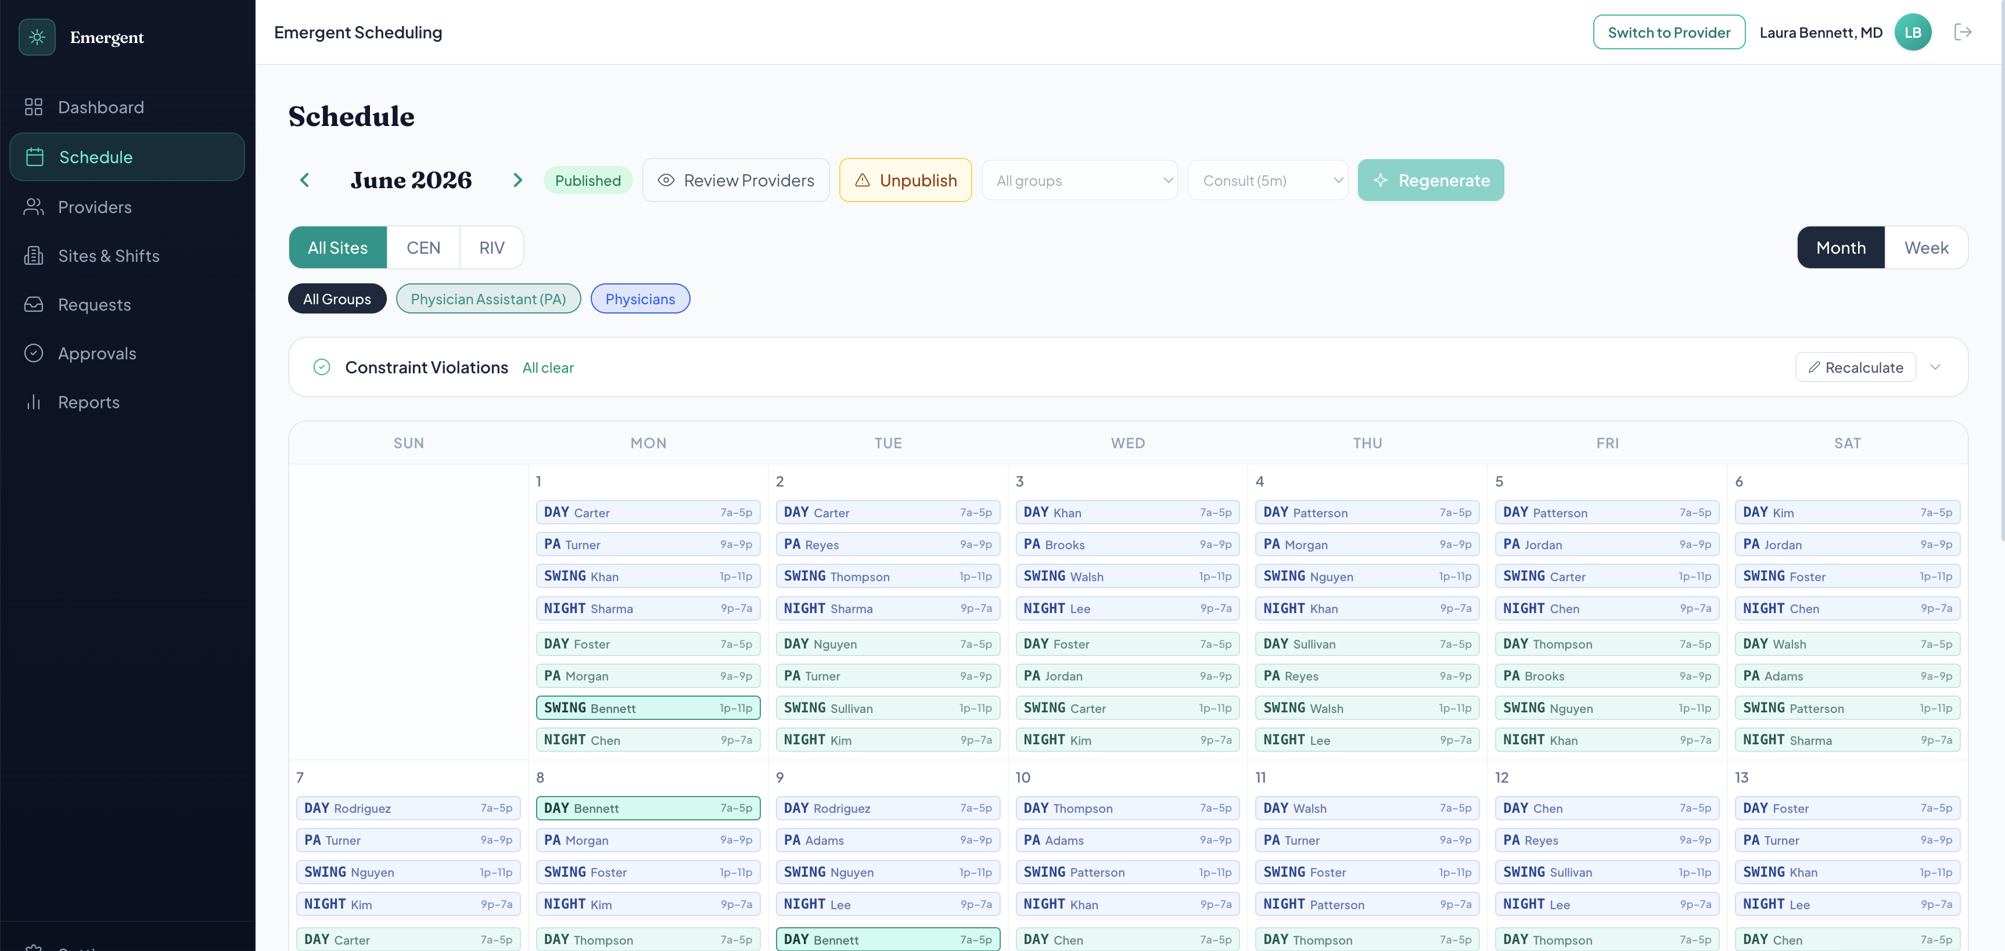Click the Regenerate button
The image size is (2005, 951).
tap(1431, 180)
